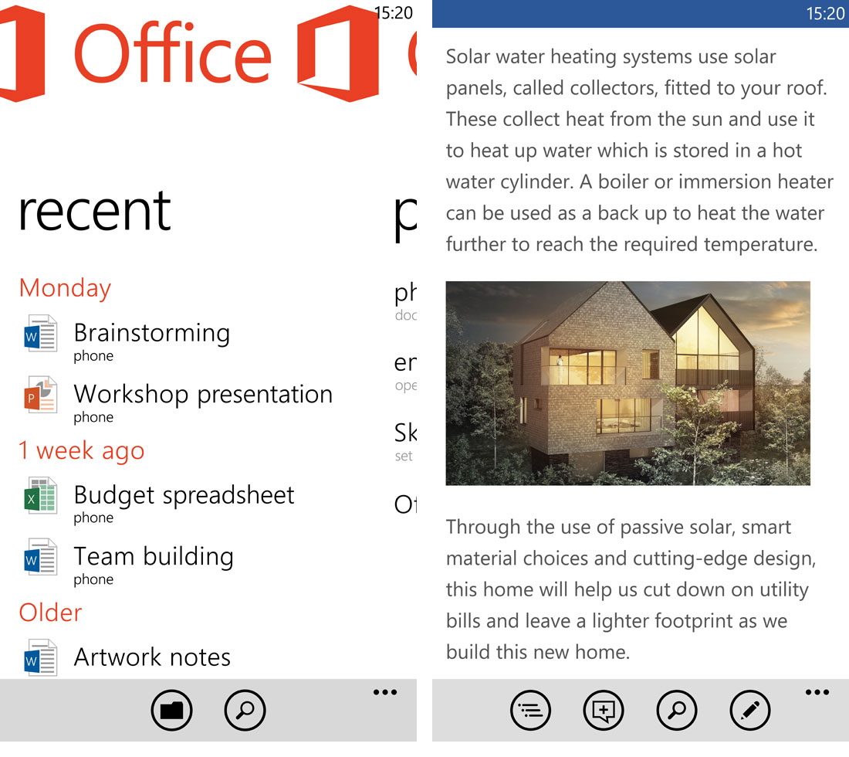This screenshot has width=849, height=757.
Task: Select the 'recent' pivot header
Action: tap(95, 212)
